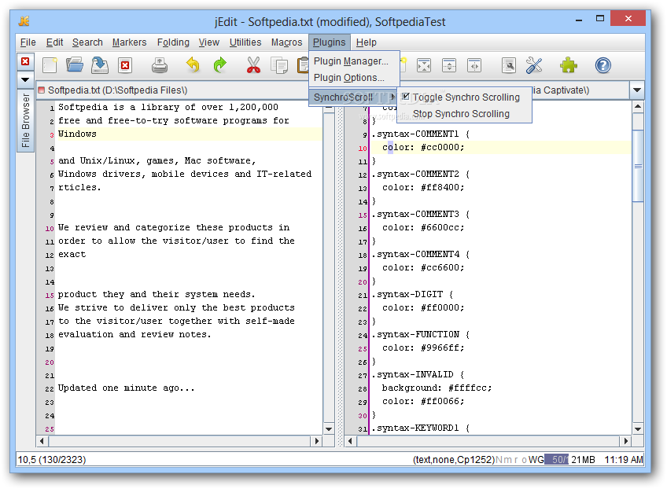Screen dimensions: 667x489
Task: Click status flags 'WG' in status bar
Action: 536,460
